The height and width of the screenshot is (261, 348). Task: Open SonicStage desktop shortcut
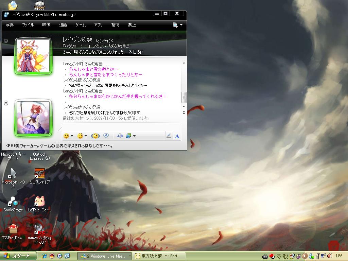point(13,204)
